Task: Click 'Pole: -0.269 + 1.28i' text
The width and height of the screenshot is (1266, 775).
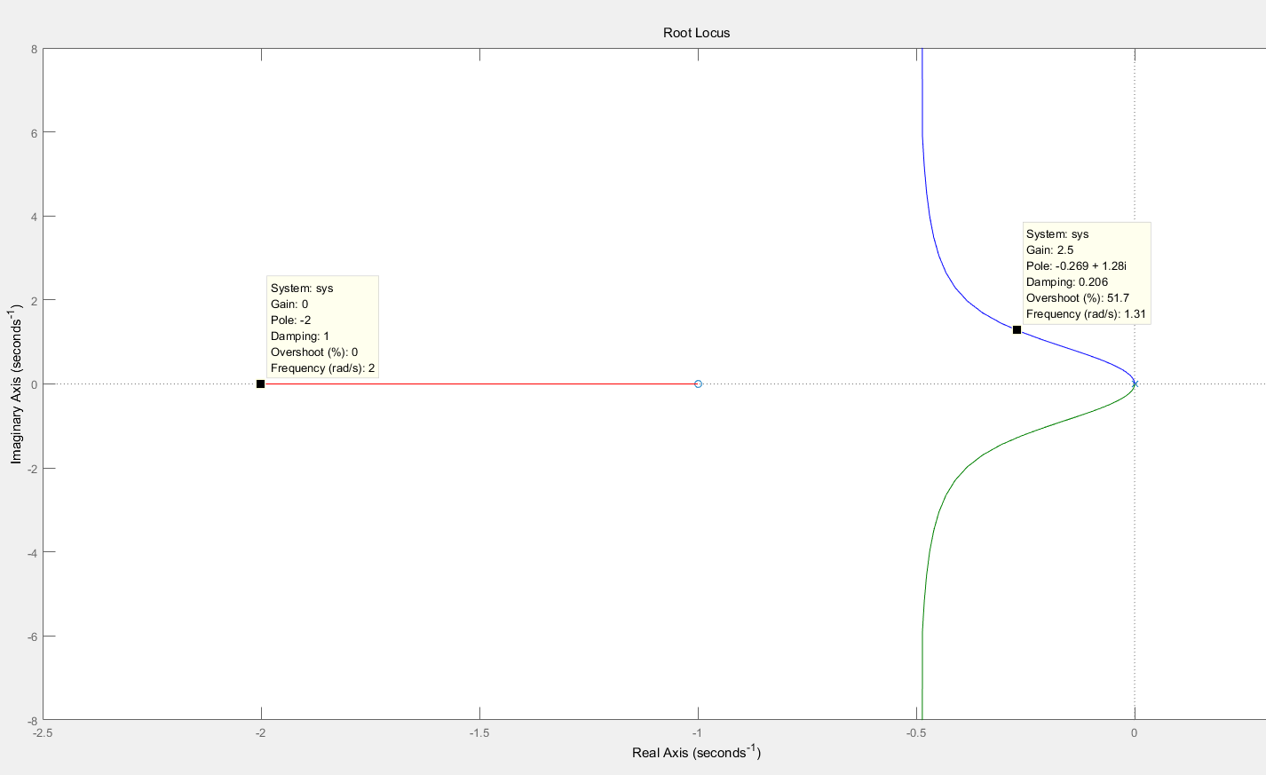Action: coord(1076,266)
